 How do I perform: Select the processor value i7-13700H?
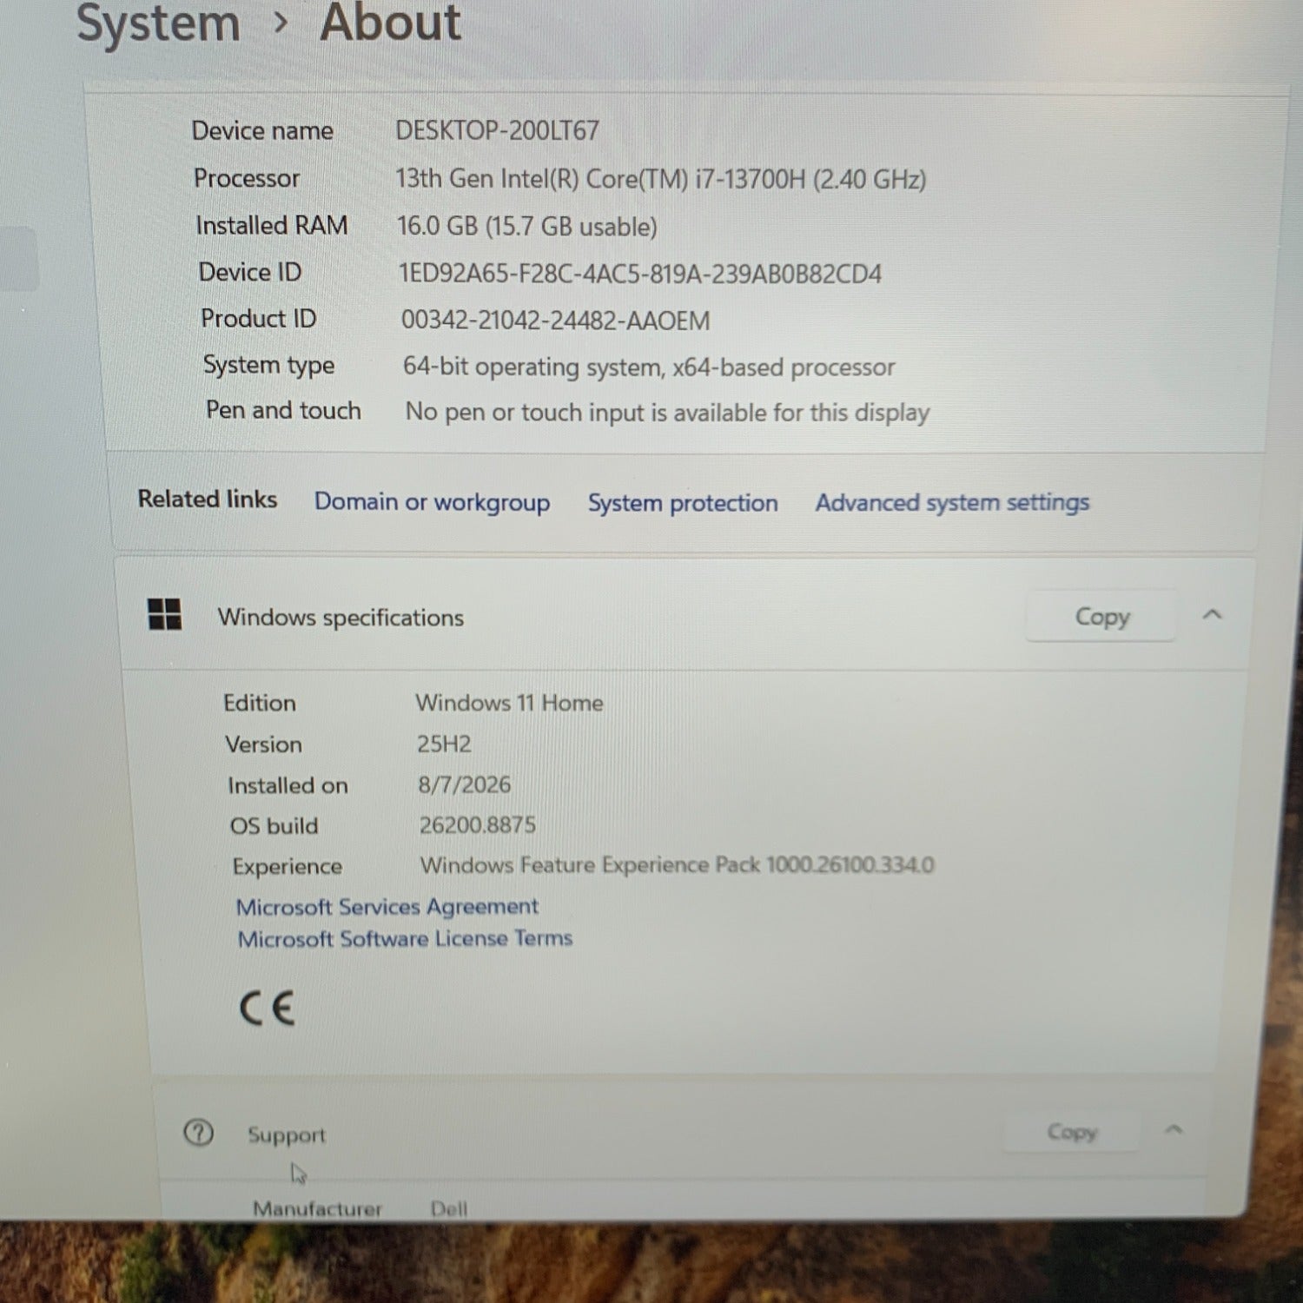(x=661, y=179)
